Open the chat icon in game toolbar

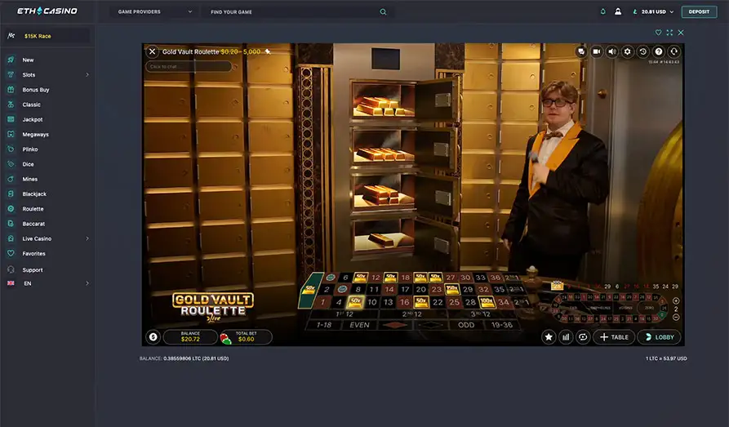click(581, 51)
